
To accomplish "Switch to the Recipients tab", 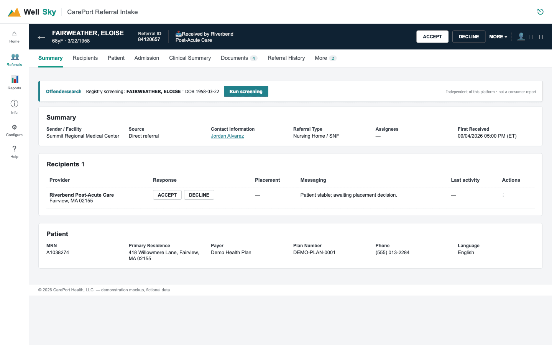I will (85, 58).
